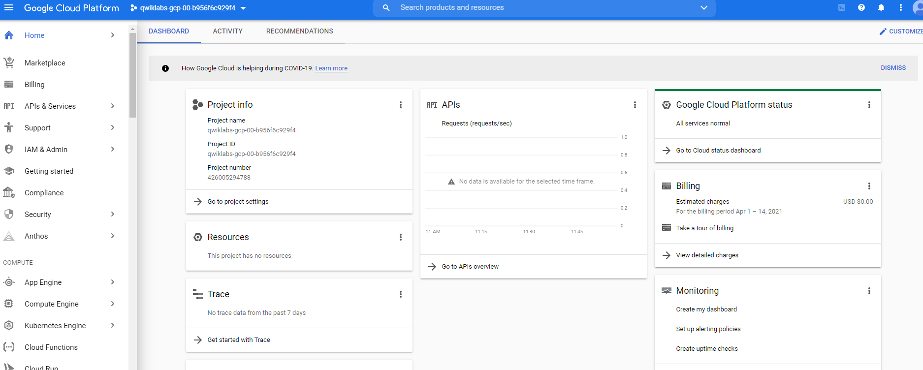923x370 pixels.
Task: Click the Billing card icon in sidebar
Action: (x=9, y=84)
